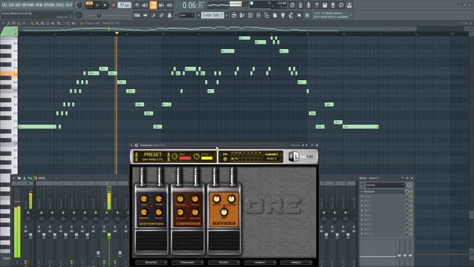The height and width of the screenshot is (267, 474).
Task: Toggle the metronome icon
Action: coord(137,5)
